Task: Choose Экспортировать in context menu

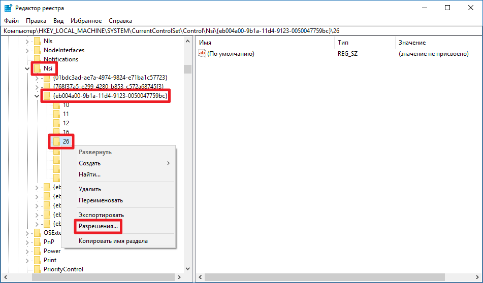Action: tap(101, 215)
